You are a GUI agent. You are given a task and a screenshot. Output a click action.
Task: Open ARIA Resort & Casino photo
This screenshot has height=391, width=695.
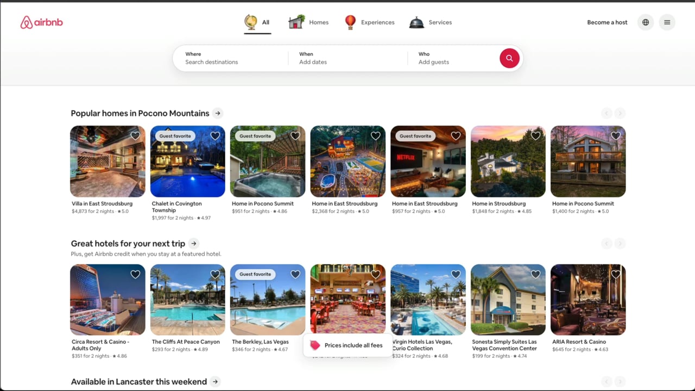pyautogui.click(x=588, y=300)
